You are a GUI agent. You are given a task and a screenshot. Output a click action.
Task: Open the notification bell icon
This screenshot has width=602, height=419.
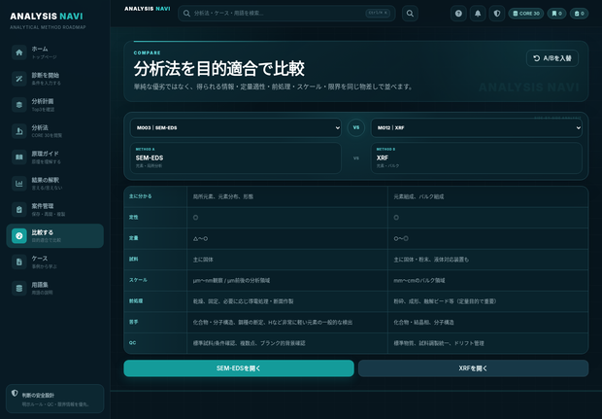tap(478, 14)
